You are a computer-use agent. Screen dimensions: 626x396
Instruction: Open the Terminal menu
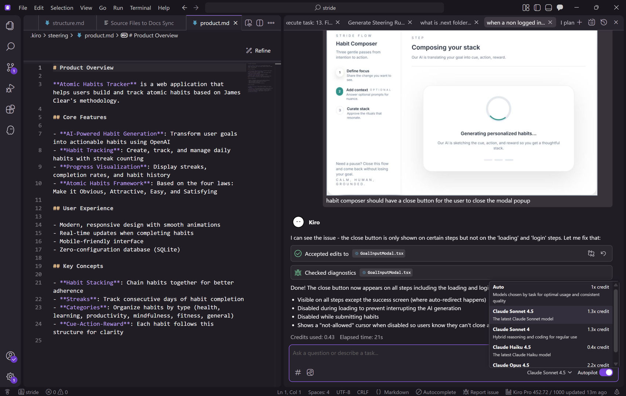point(140,8)
